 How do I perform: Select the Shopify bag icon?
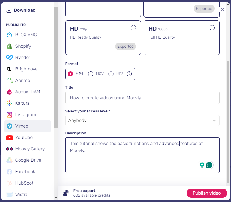[9, 46]
